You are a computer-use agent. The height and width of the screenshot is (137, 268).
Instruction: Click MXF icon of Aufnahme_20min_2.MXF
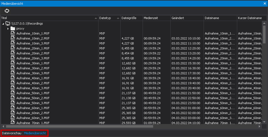point(13,53)
